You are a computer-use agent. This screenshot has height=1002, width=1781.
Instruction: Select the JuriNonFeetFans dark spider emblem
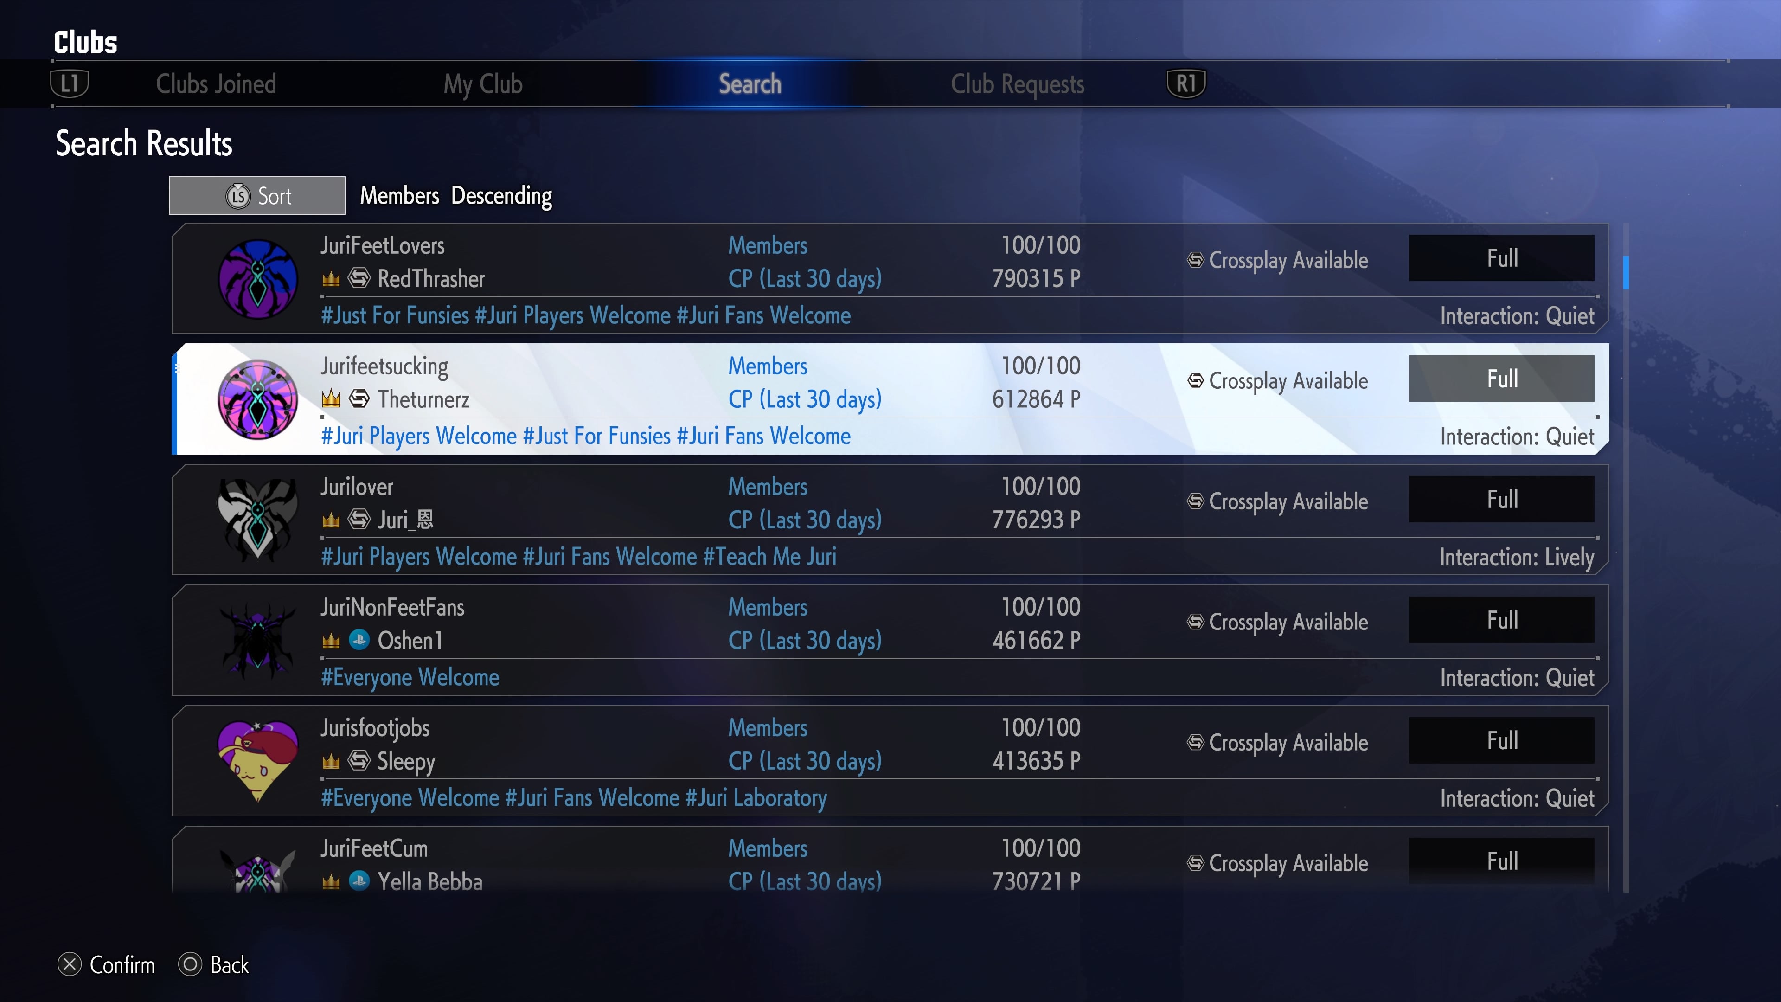click(x=258, y=640)
